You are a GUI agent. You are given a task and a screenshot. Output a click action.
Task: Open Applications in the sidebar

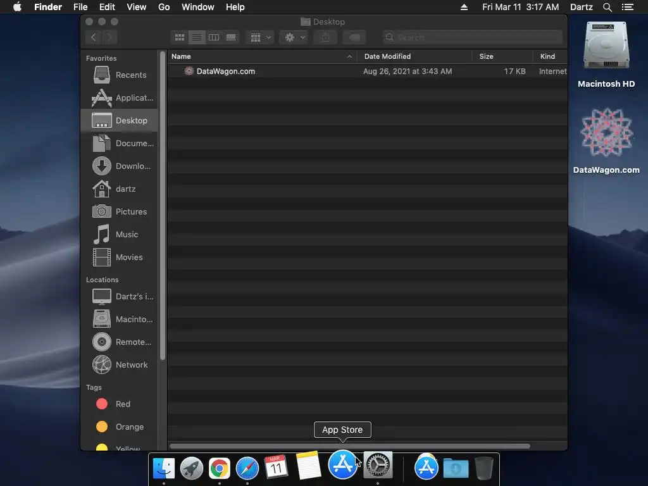click(120, 98)
